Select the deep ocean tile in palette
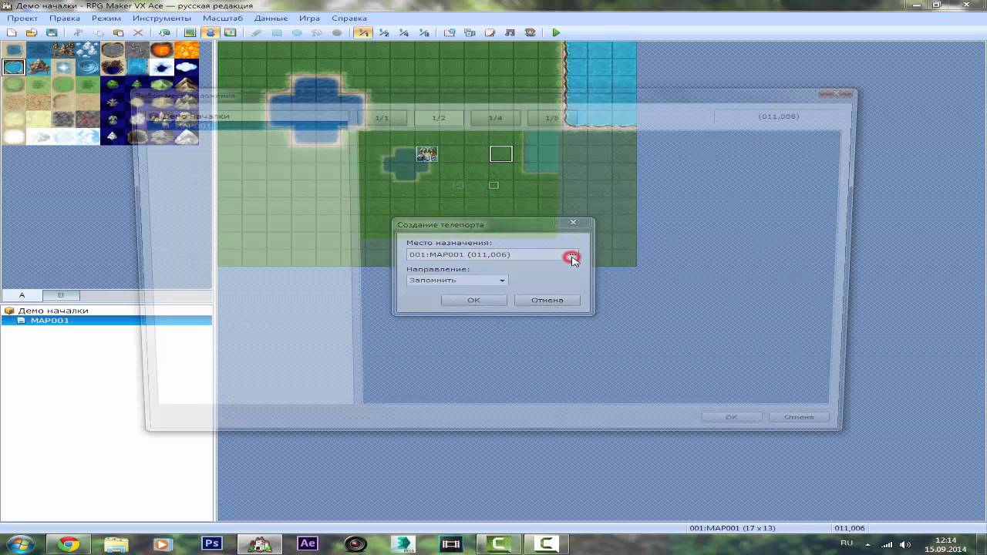 39,50
